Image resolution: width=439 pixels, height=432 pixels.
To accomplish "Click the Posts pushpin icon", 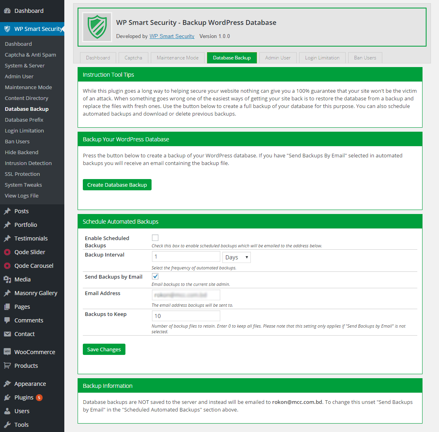I will tap(7, 211).
